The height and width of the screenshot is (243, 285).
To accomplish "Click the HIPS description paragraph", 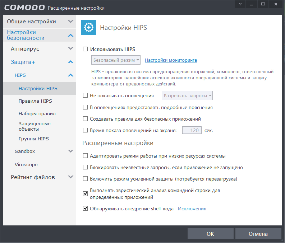I will [182, 78].
